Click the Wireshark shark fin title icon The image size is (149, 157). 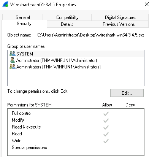pyautogui.click(x=5, y=5)
